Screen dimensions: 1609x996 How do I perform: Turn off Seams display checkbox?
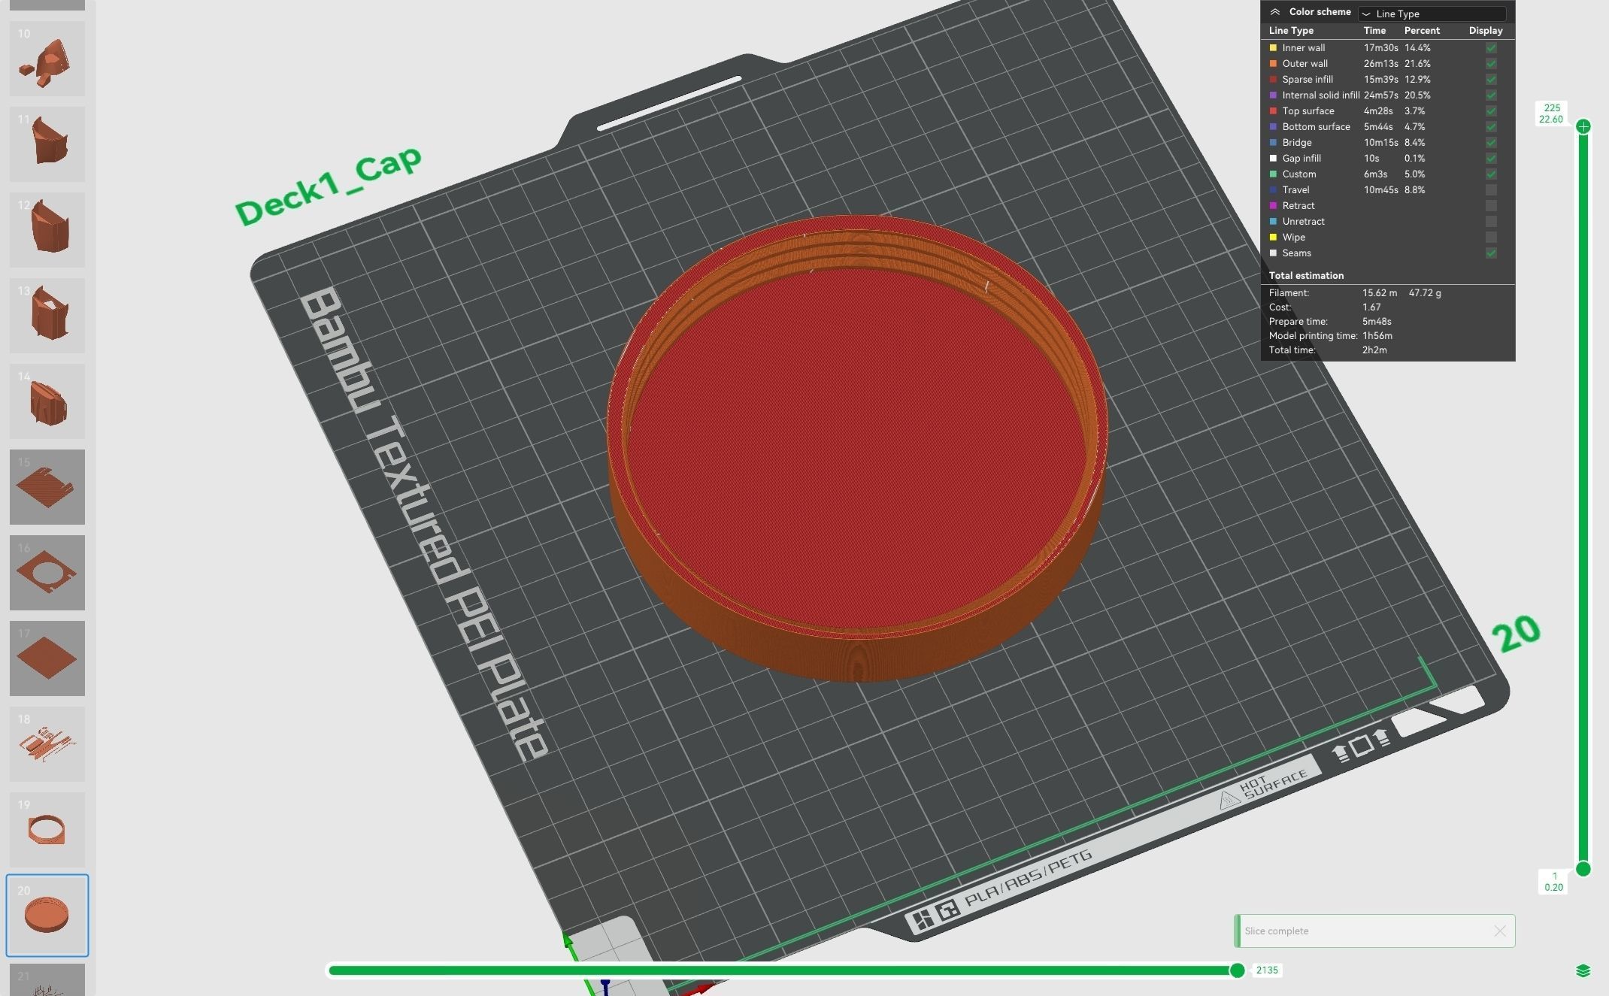tap(1491, 253)
